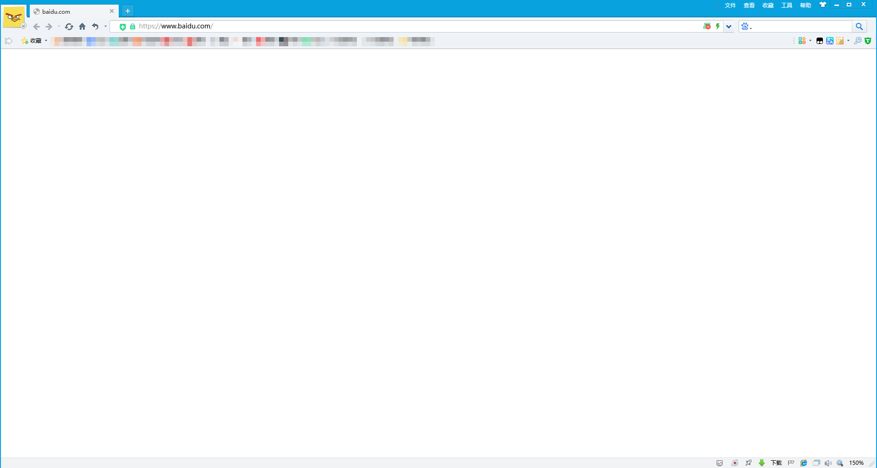This screenshot has height=468, width=877.
Task: Click the blue magnifier search button
Action: [860, 27]
